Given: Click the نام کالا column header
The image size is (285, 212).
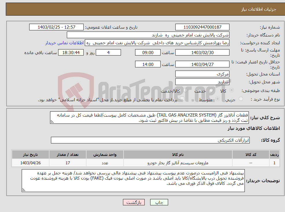Looking at the screenshot, I should point(178,155).
